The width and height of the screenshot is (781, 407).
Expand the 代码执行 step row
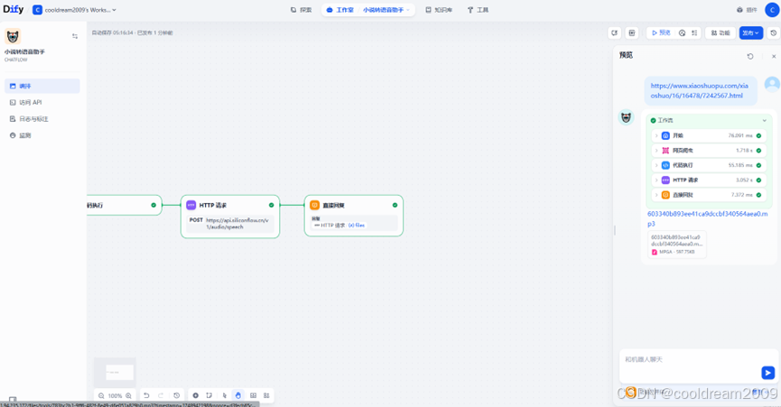click(709, 165)
